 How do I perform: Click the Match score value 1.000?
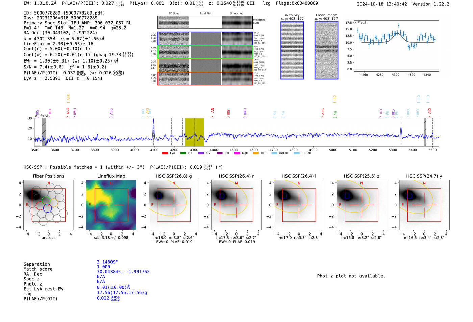[103, 267]
